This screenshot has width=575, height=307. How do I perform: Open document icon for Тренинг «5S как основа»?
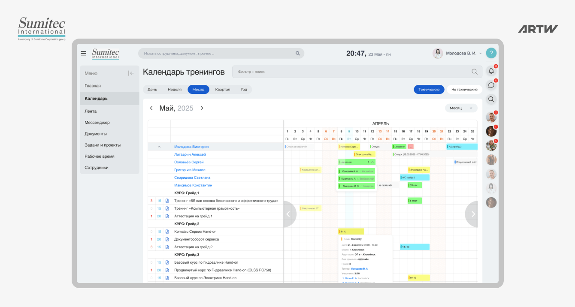[167, 201]
